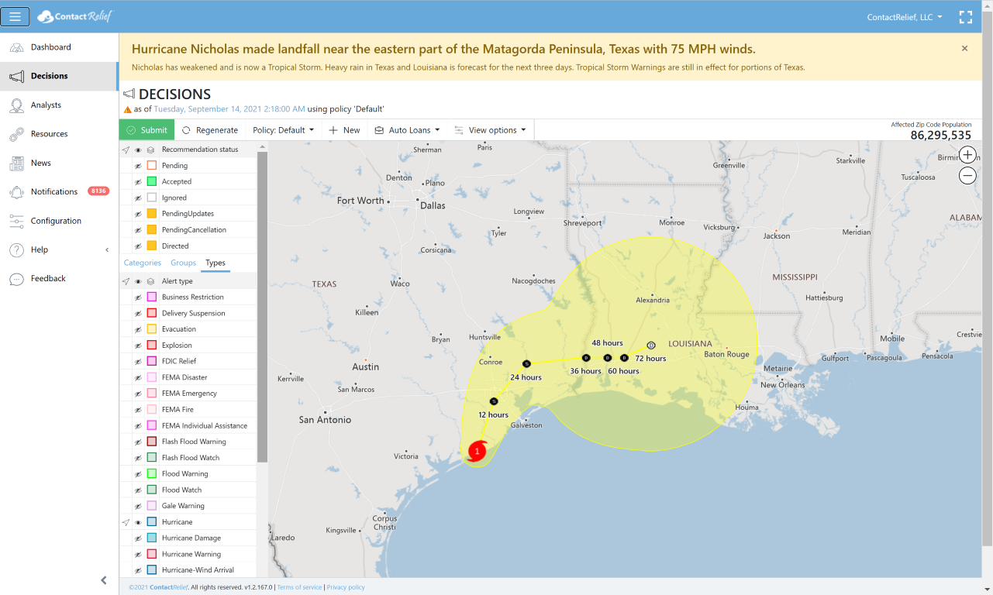Click the 8136 notifications badge
The image size is (993, 595).
coord(98,191)
